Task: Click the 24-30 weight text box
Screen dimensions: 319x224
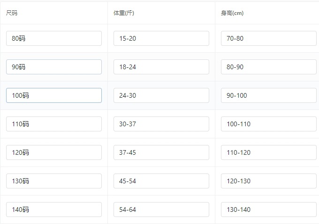Action: click(161, 95)
